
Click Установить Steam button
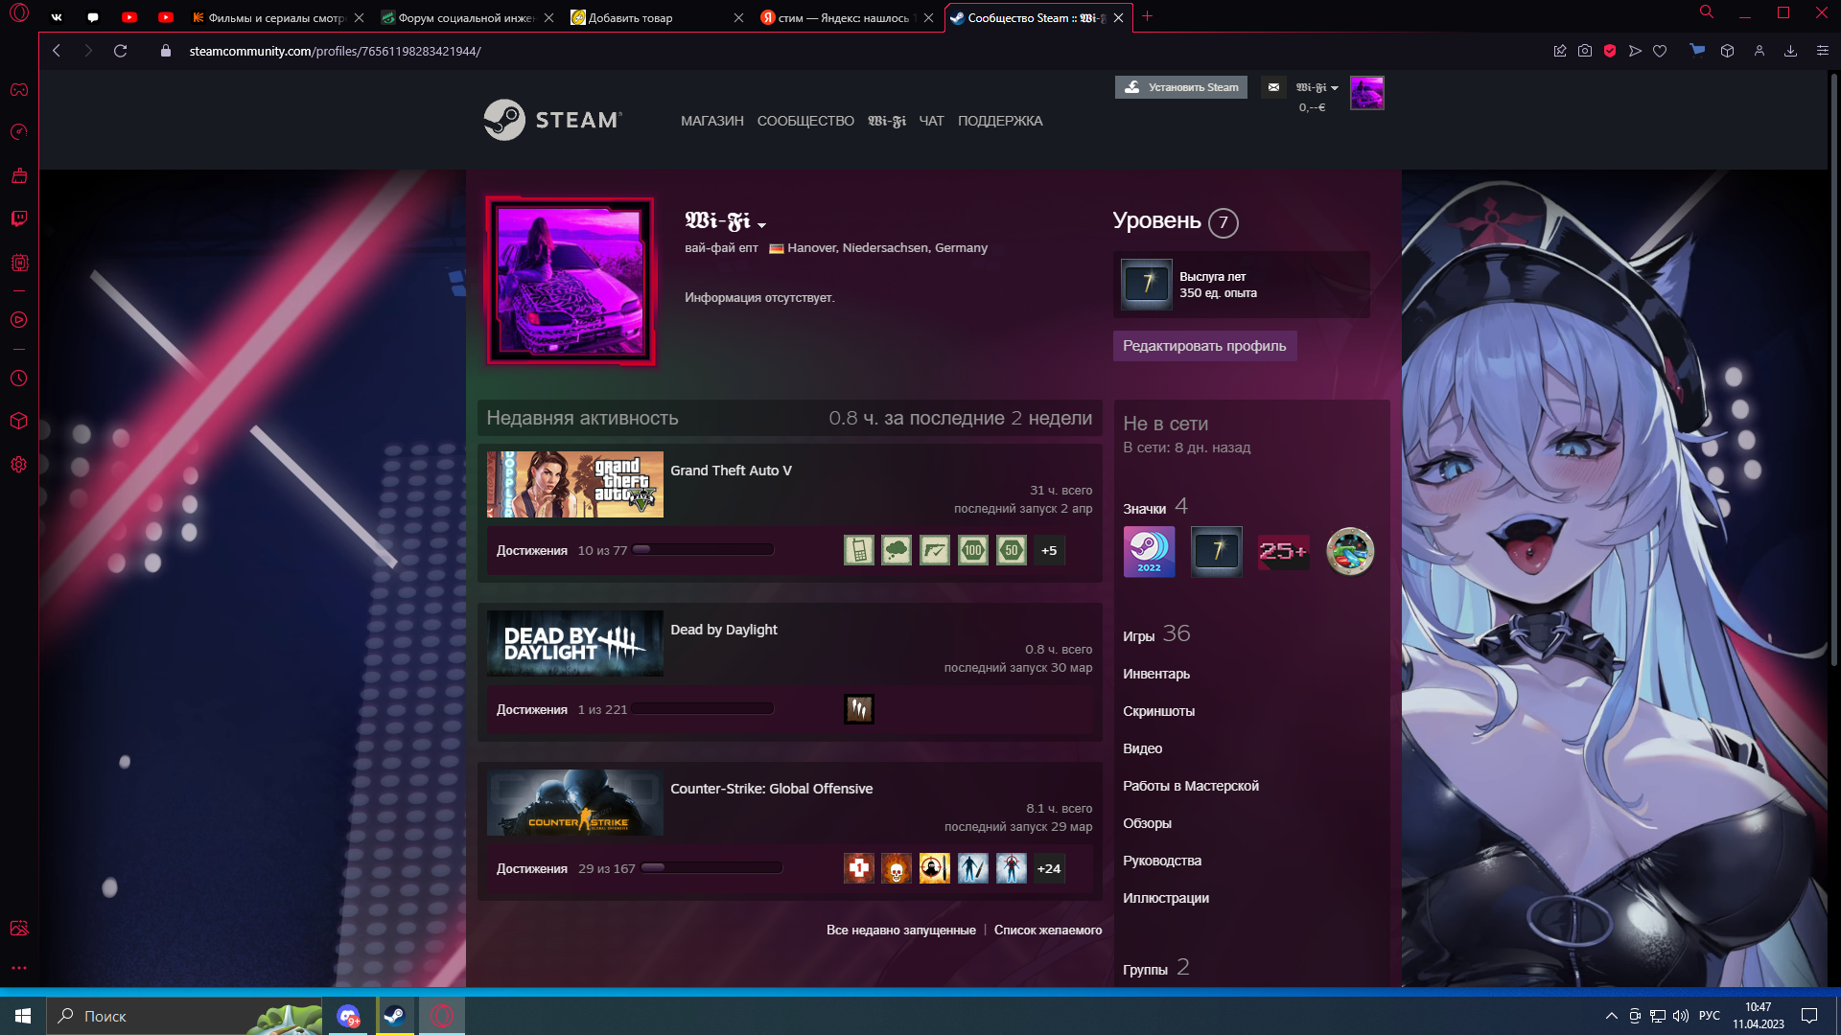[1181, 87]
